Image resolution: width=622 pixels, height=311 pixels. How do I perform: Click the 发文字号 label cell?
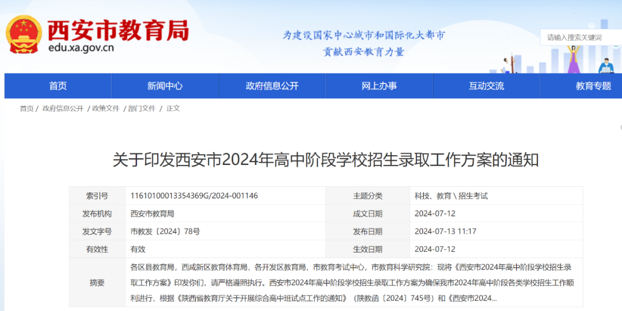[97, 231]
